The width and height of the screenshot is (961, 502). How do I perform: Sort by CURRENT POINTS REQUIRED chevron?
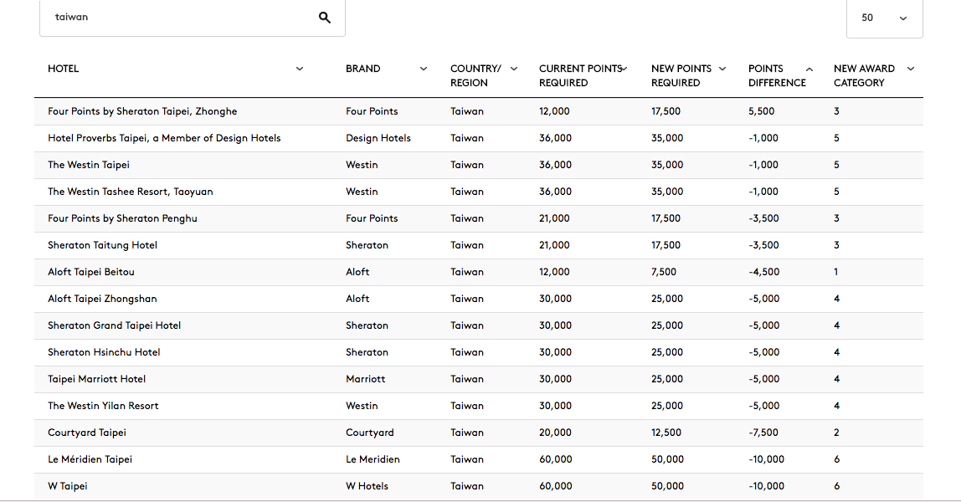click(624, 69)
